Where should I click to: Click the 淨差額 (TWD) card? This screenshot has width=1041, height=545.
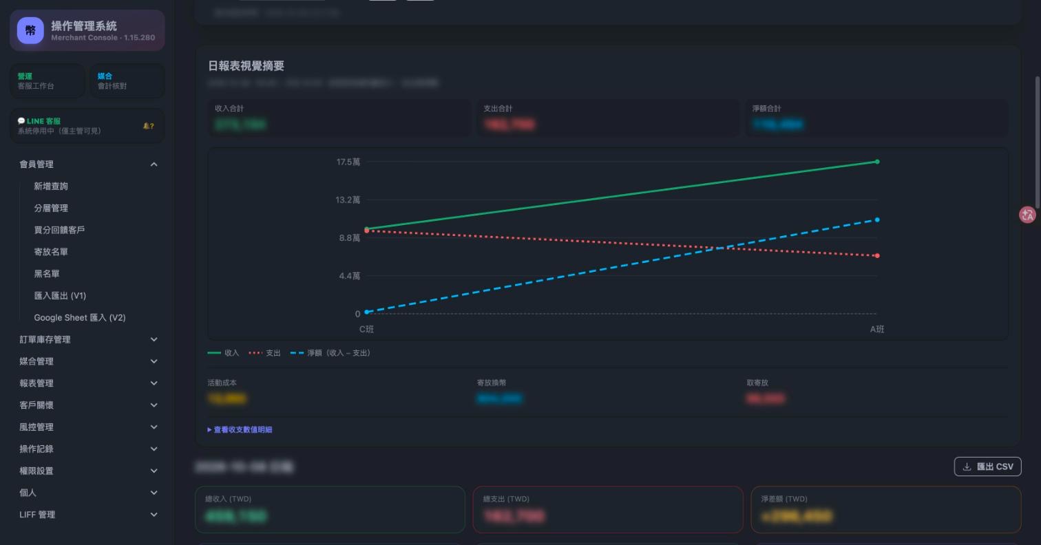click(x=885, y=509)
